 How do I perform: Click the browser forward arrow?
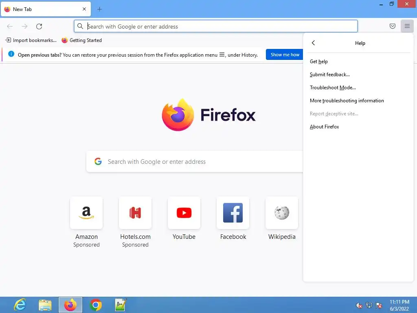point(24,26)
